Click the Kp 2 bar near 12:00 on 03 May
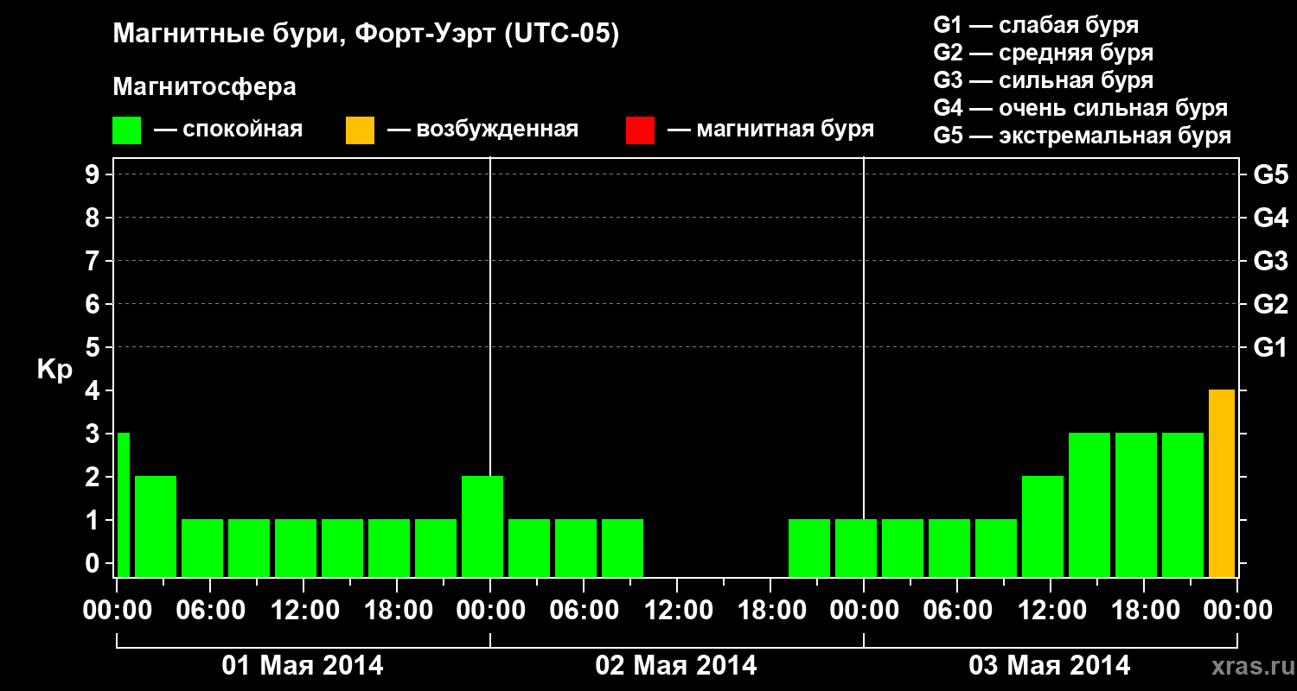Image resolution: width=1297 pixels, height=691 pixels. 1043,526
